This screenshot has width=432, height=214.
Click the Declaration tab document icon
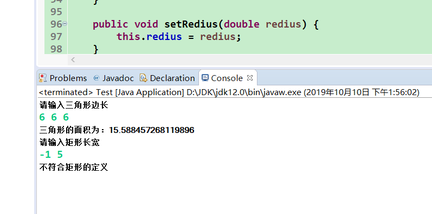pyautogui.click(x=143, y=78)
